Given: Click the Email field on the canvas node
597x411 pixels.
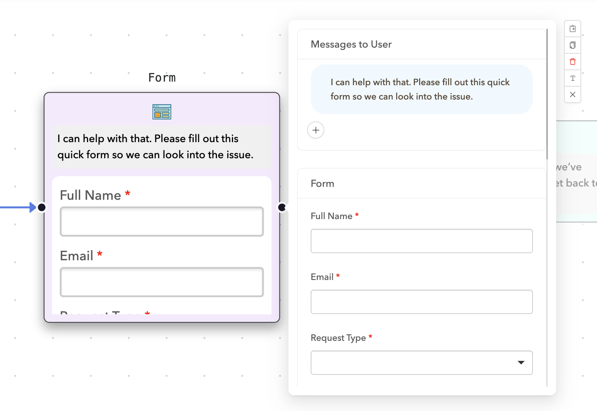Looking at the screenshot, I should [162, 282].
